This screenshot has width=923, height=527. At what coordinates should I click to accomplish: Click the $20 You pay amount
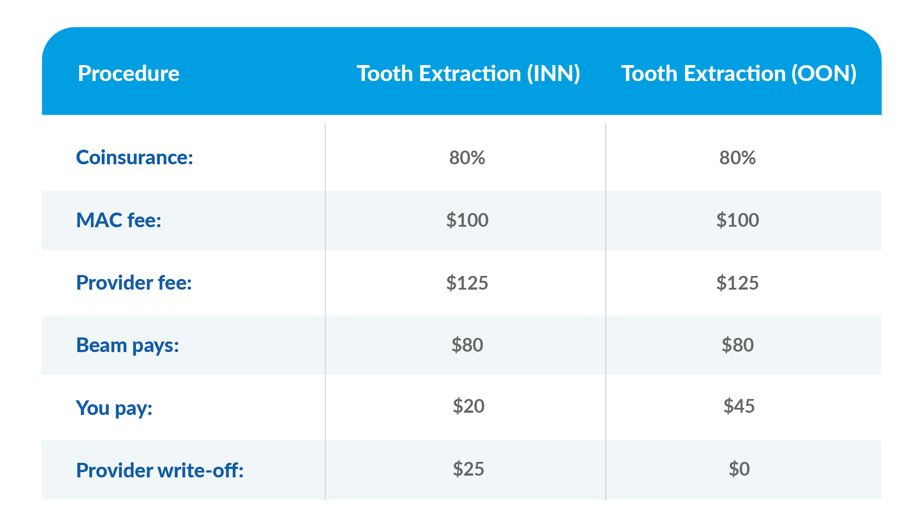[x=468, y=406]
